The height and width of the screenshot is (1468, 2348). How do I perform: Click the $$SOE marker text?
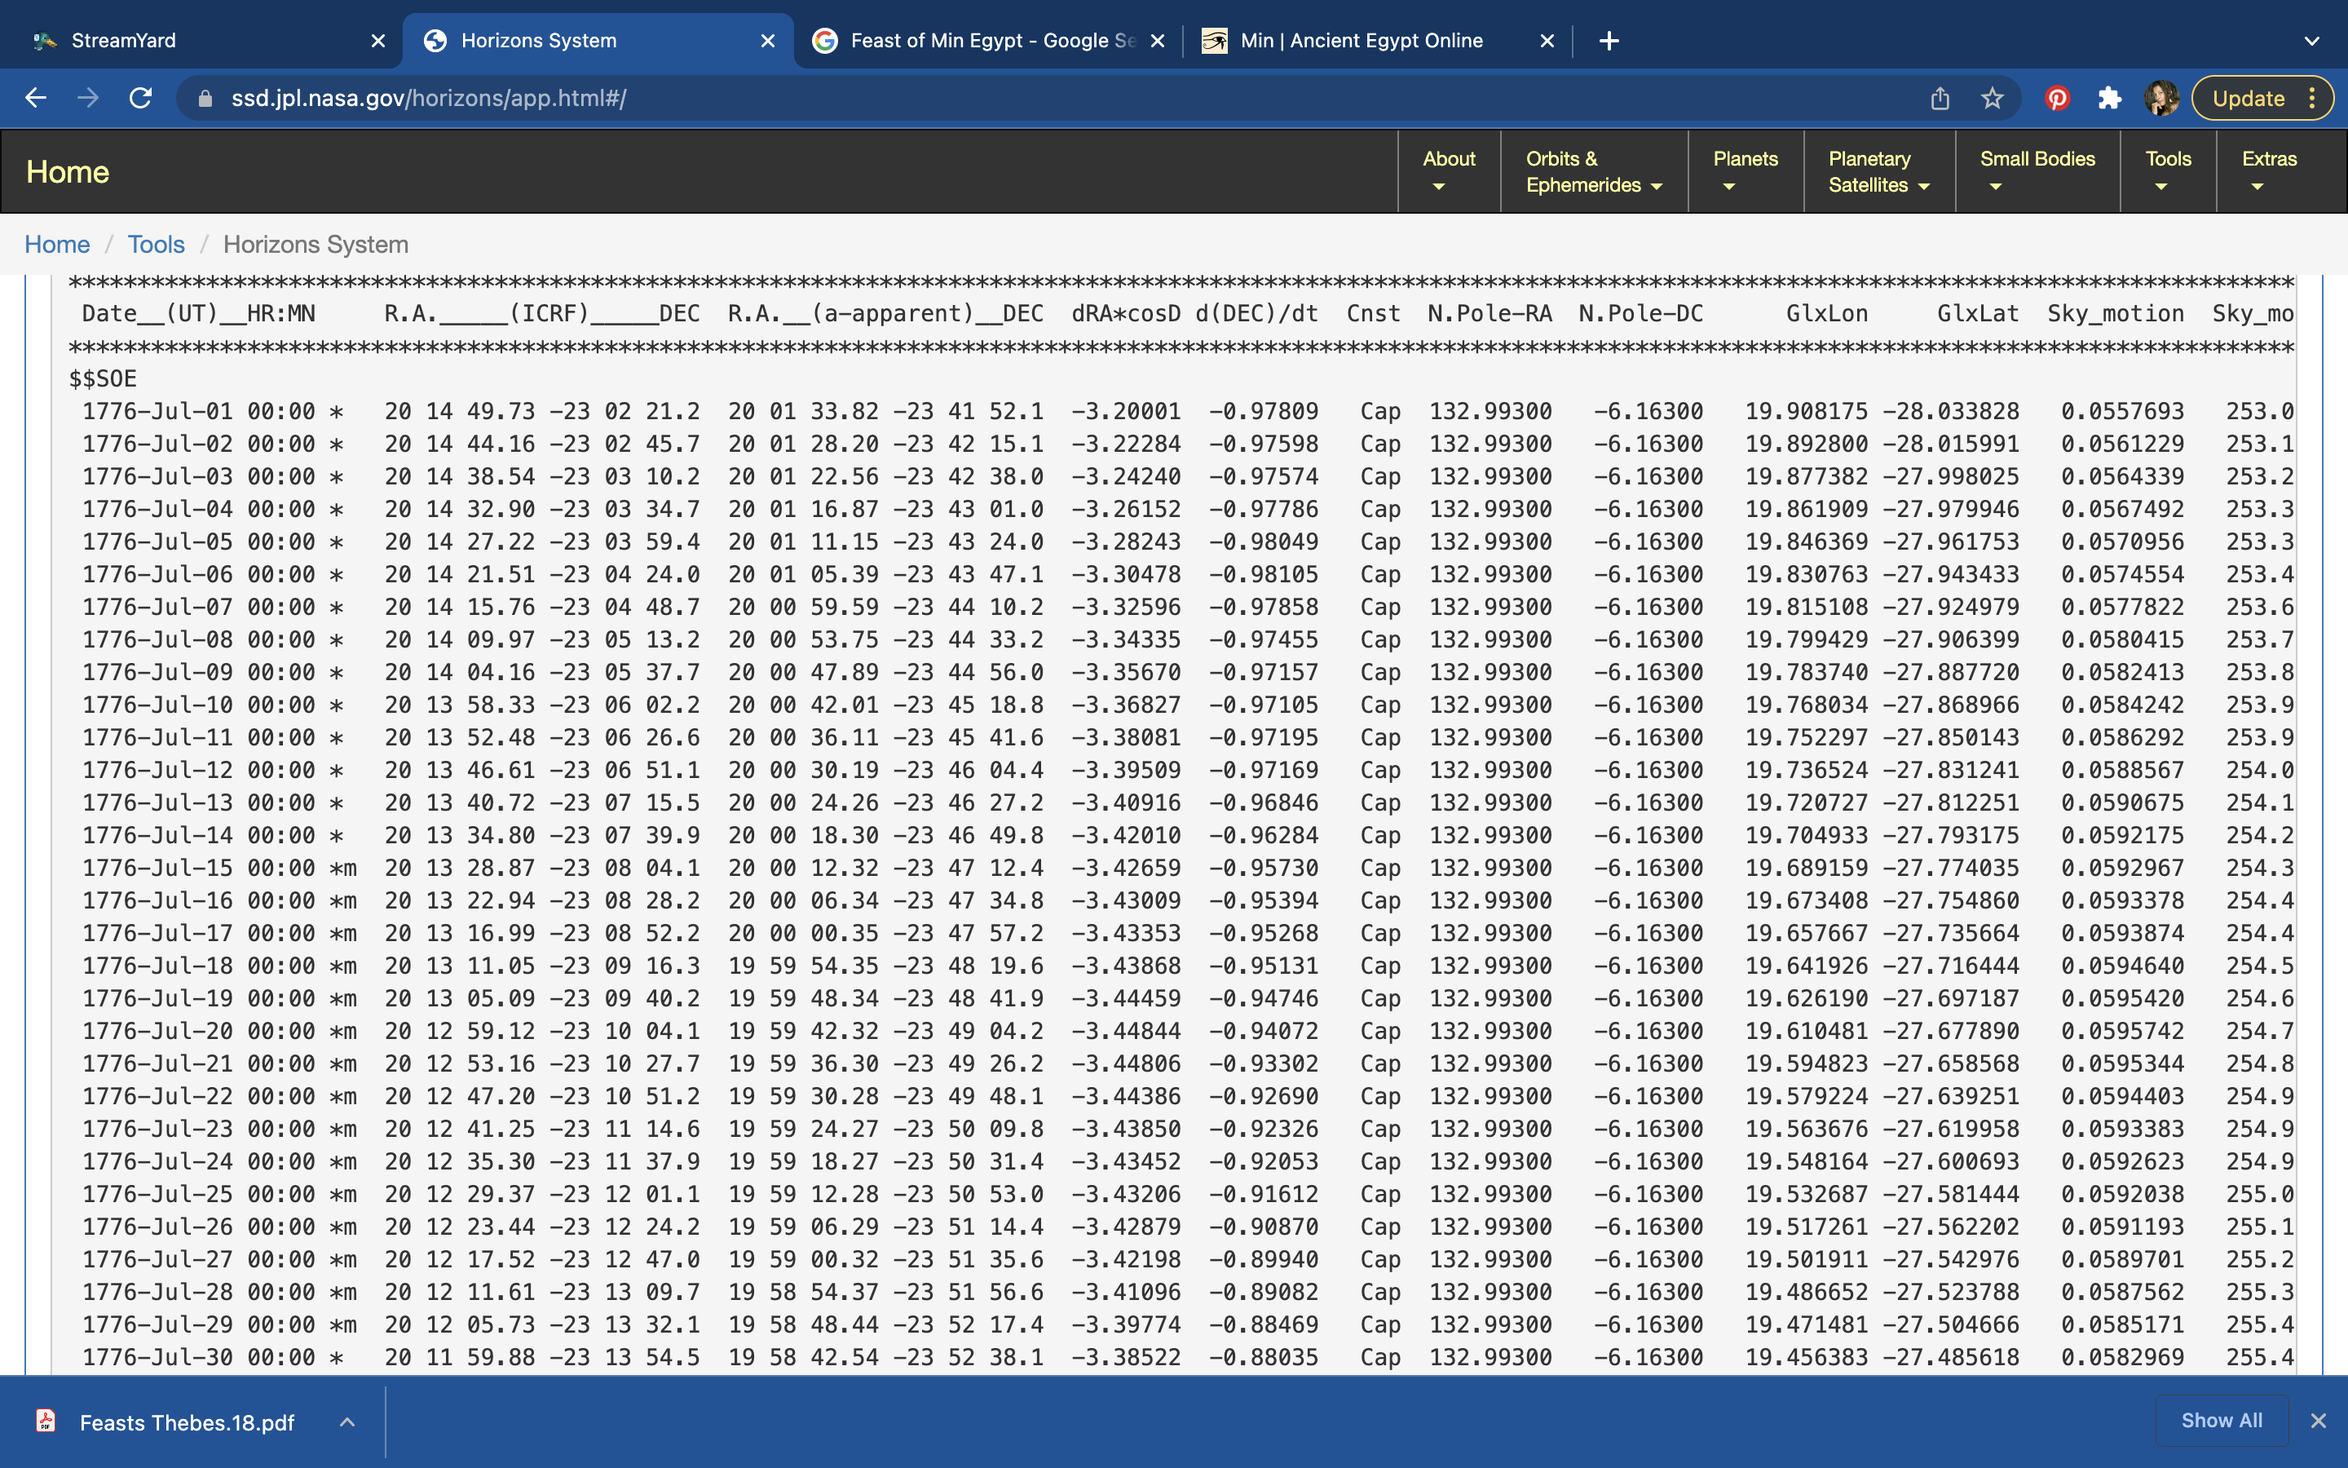coord(103,378)
